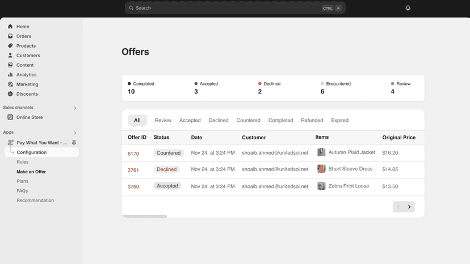Viewport: 470px width, 264px height.
Task: Open the Pay What You Want app
Action: (42, 142)
